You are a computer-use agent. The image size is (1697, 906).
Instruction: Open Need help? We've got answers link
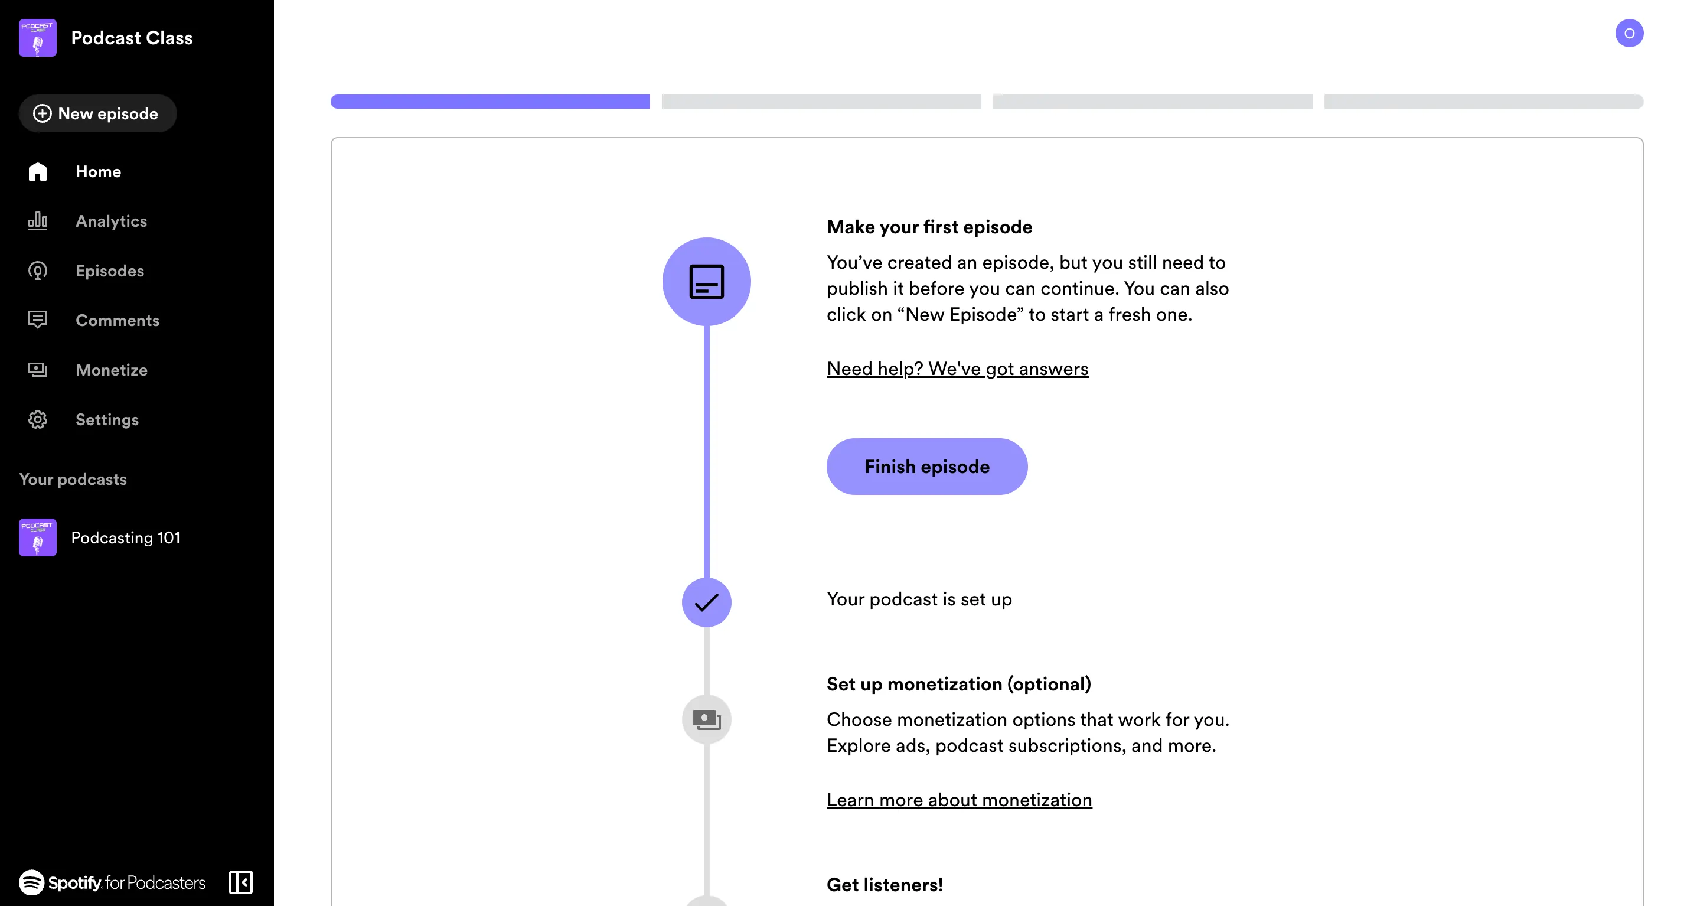pos(957,368)
